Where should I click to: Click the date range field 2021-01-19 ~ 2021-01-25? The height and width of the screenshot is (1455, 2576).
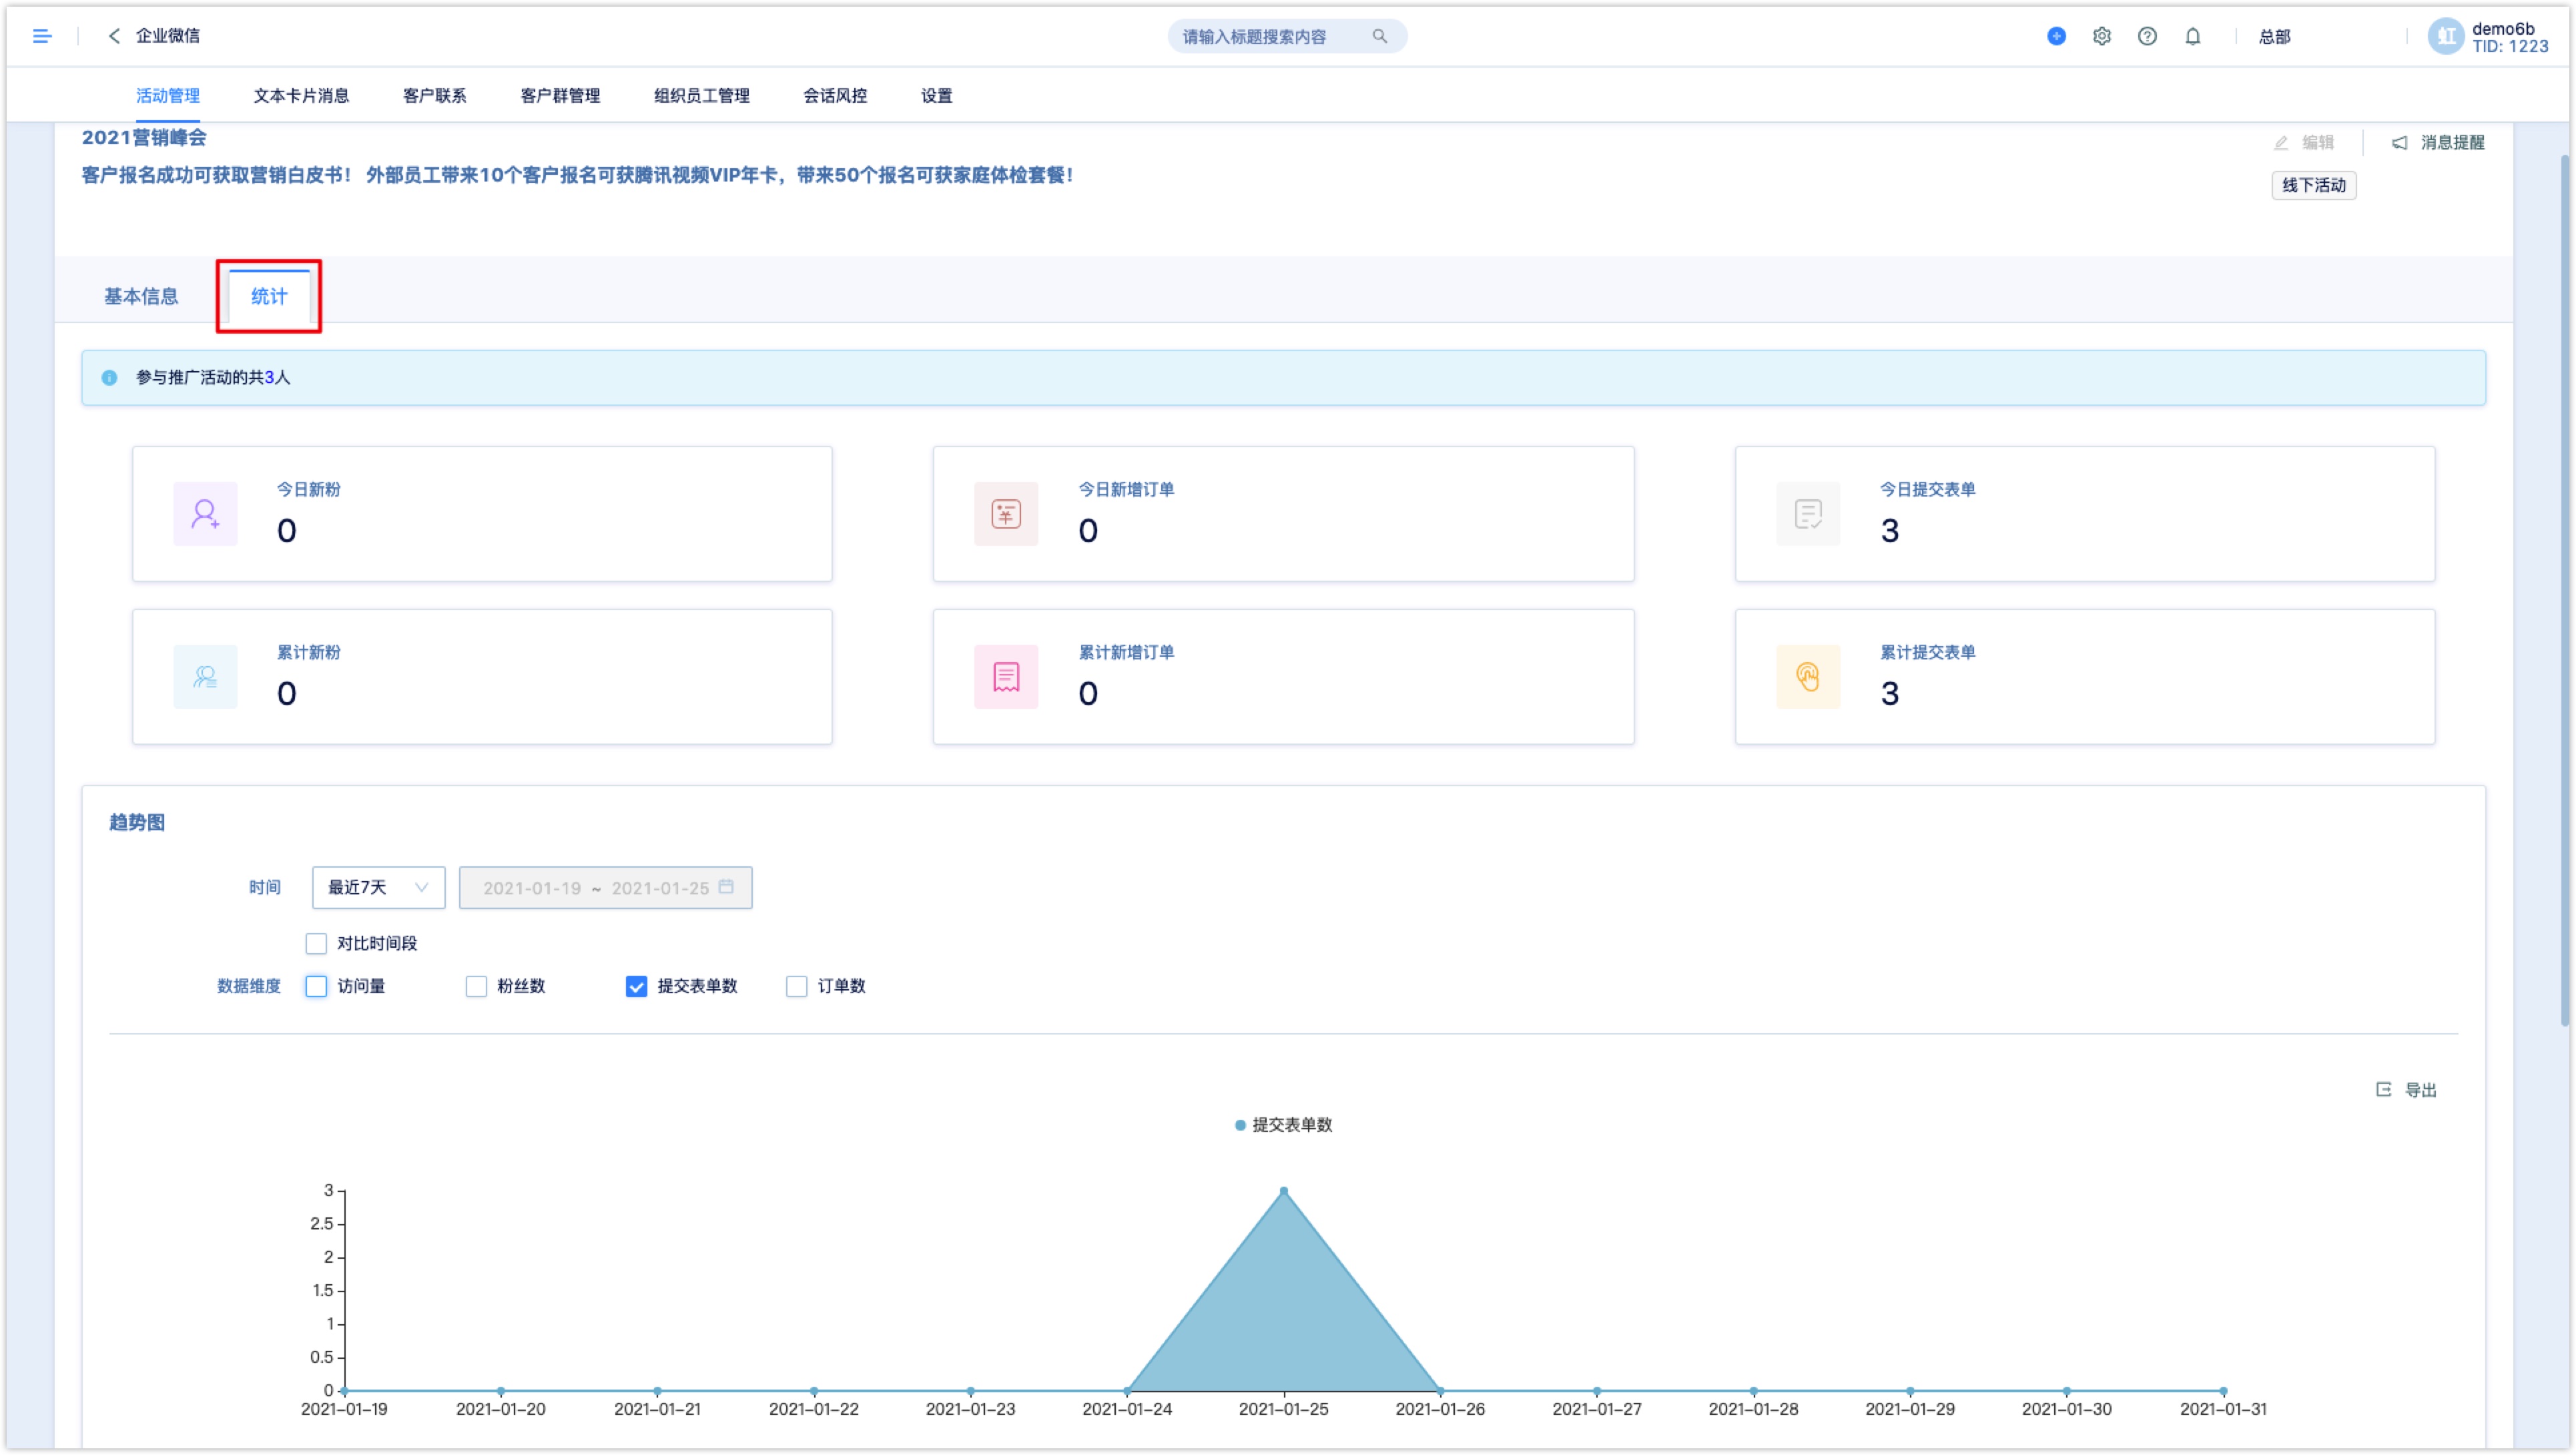(605, 888)
